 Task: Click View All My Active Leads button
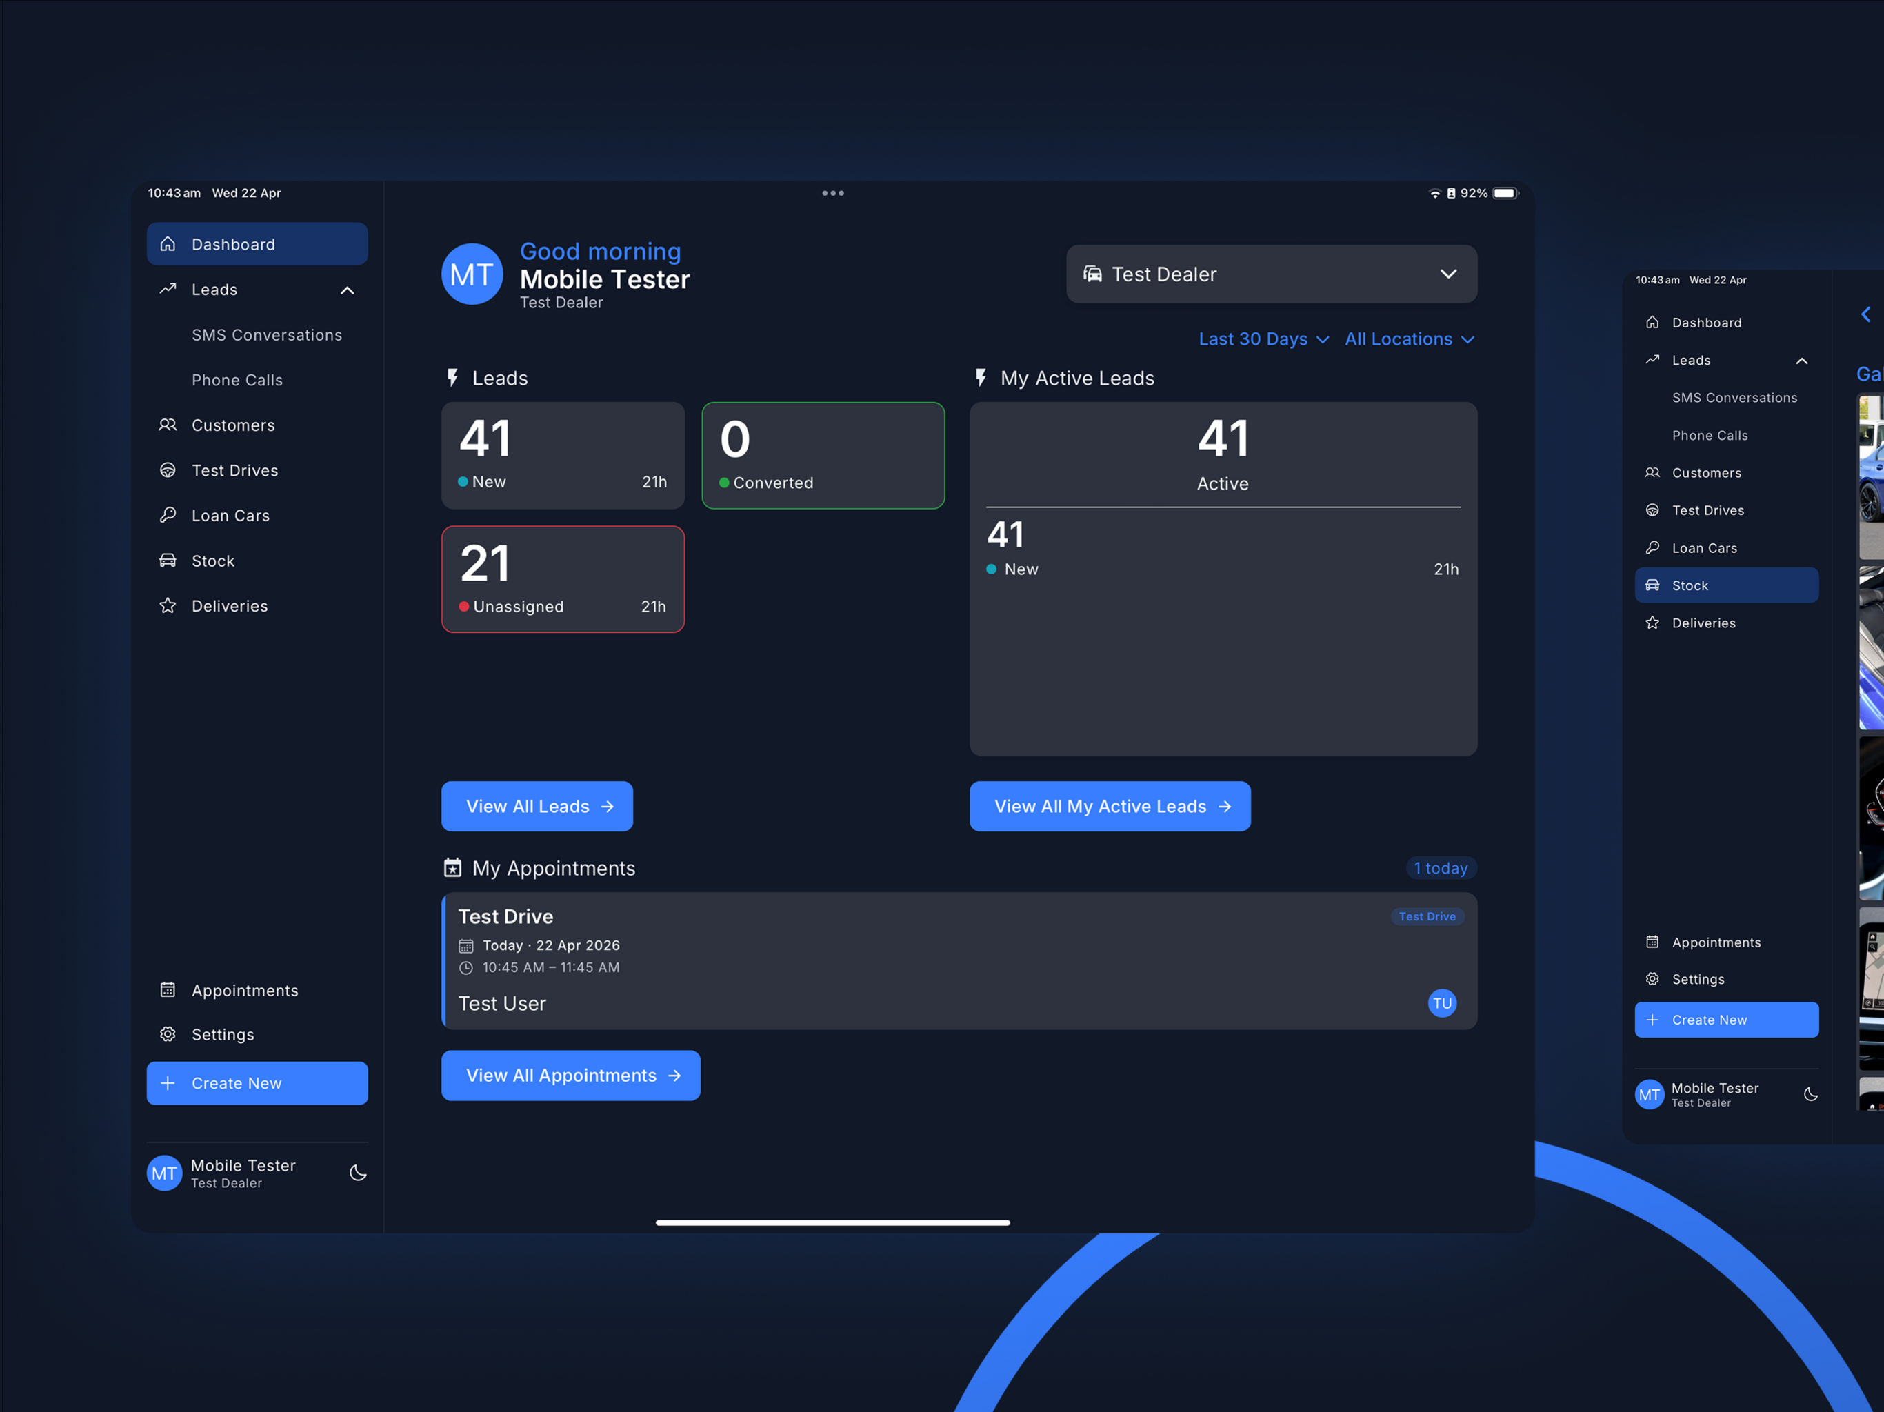pyautogui.click(x=1110, y=807)
